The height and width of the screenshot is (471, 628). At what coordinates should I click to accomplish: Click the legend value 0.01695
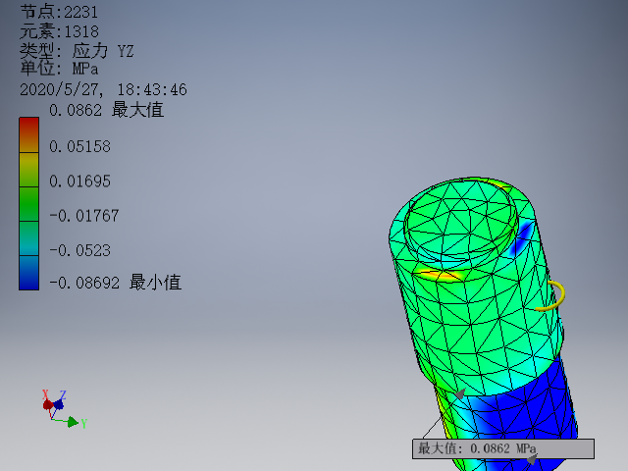coord(79,182)
